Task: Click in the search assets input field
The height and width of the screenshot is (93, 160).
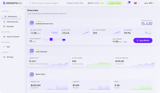Action: coord(44,3)
